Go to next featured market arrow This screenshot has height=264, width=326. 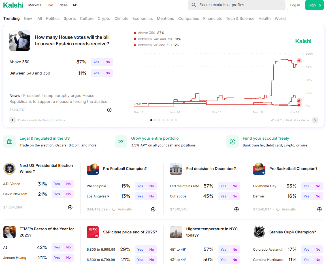315,120
